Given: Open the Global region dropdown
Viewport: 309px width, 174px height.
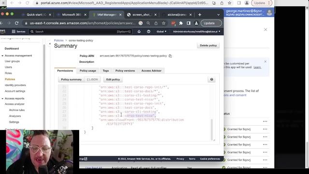Looking at the screenshot, I should tap(161, 31).
